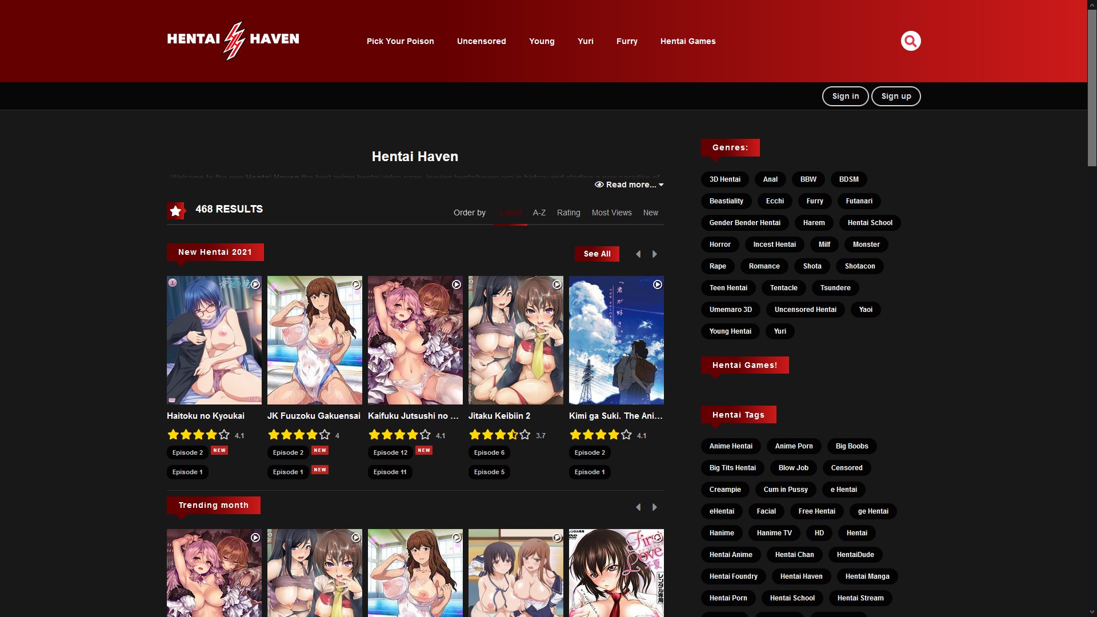Image resolution: width=1097 pixels, height=617 pixels.
Task: Click play icon on Kaifuku Jutsushi cover
Action: 457,285
